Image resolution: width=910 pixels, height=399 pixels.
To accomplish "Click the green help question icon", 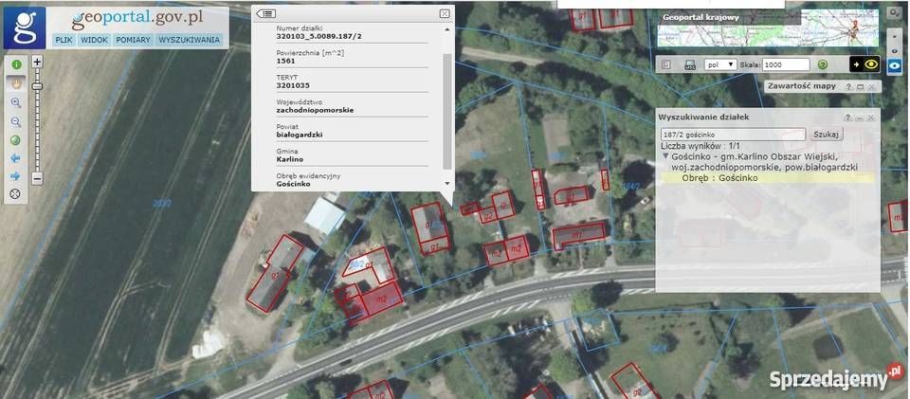I will [x=823, y=64].
